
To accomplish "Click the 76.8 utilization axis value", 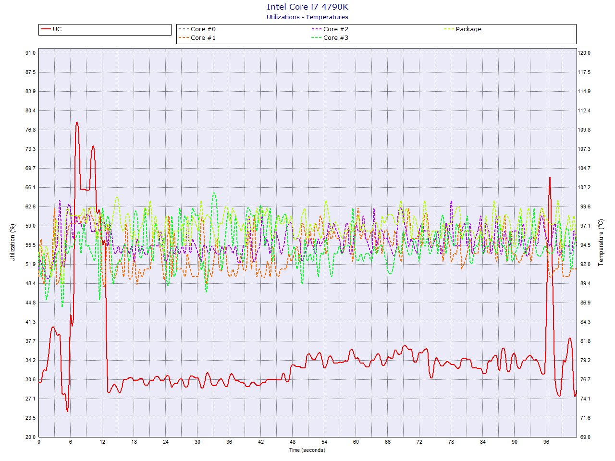I will tap(30, 130).
